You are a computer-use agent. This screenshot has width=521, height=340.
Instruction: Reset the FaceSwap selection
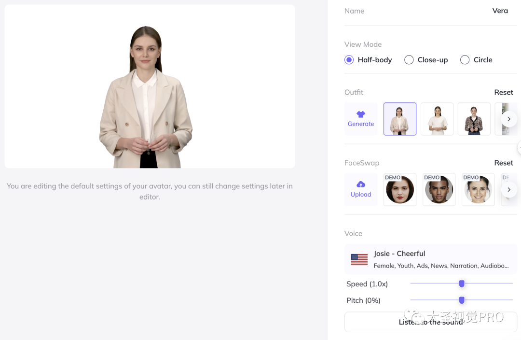504,163
